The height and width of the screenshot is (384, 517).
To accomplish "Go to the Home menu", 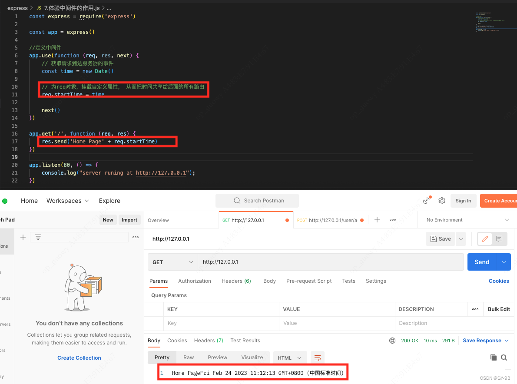I will [x=30, y=201].
